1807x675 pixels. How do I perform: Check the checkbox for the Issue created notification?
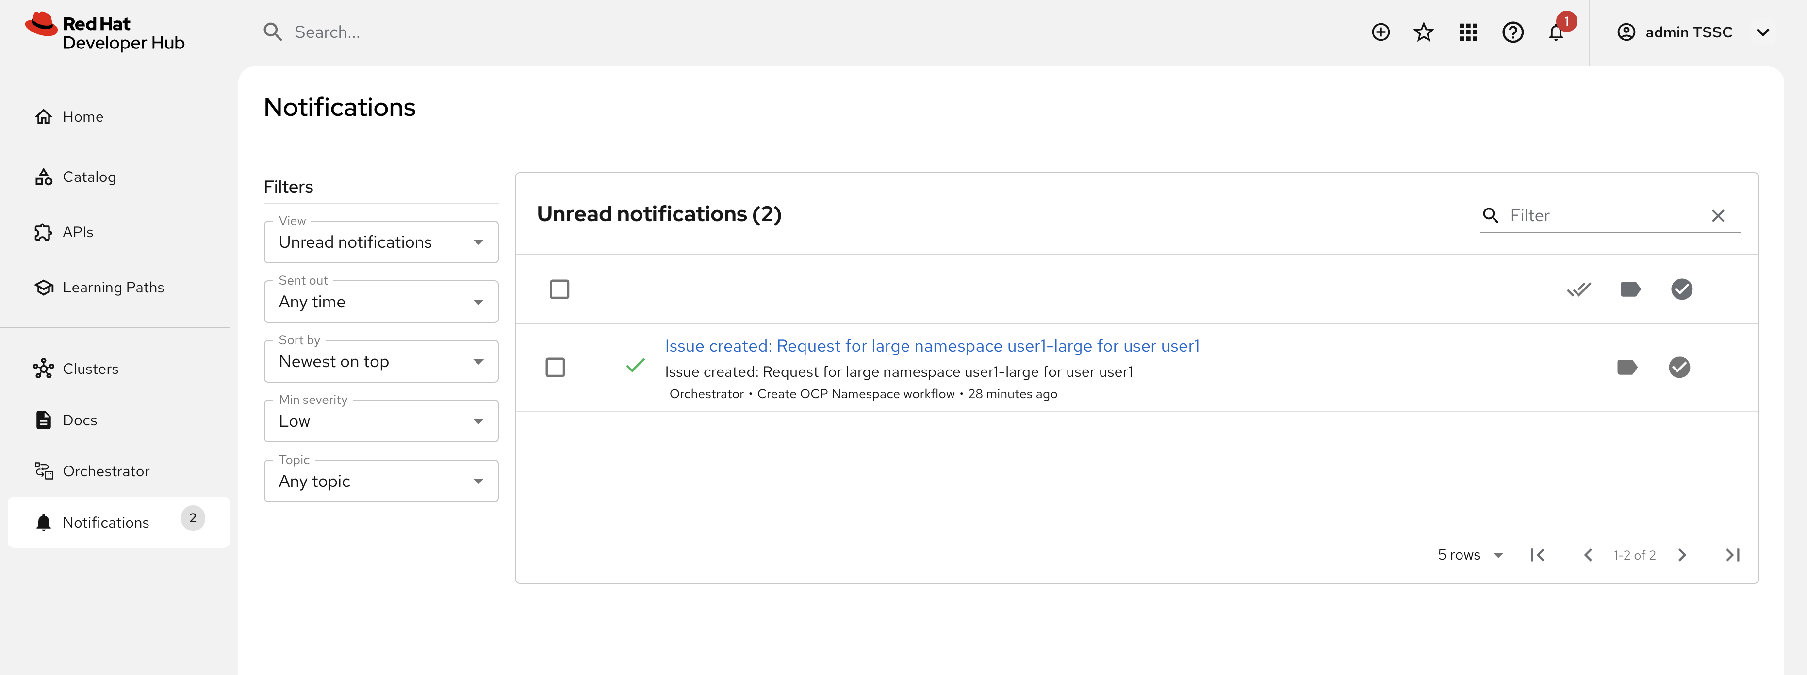(x=556, y=367)
